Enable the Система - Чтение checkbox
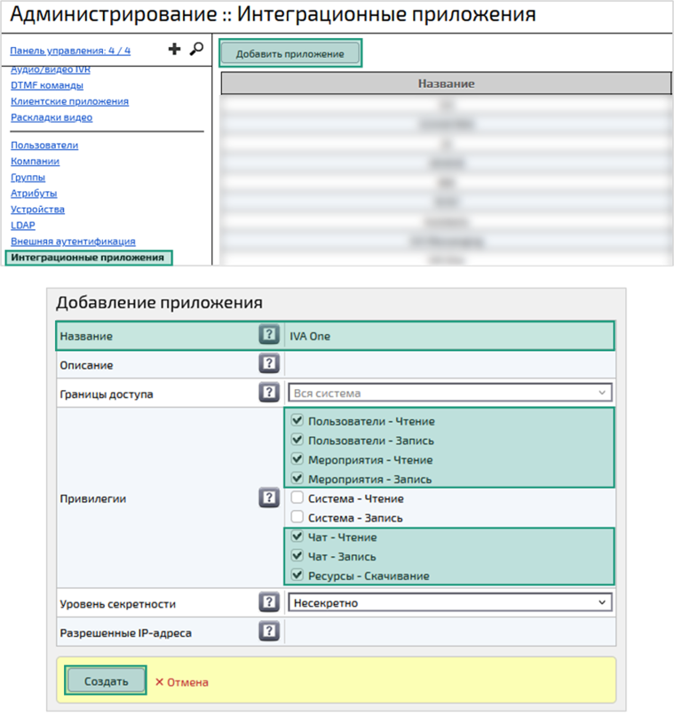Viewport: 674px width, 716px height. pos(298,498)
